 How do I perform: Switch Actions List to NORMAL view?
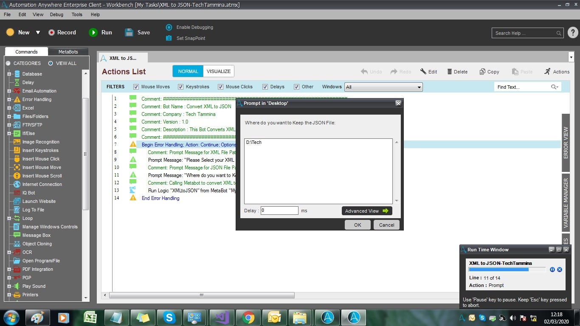188,71
